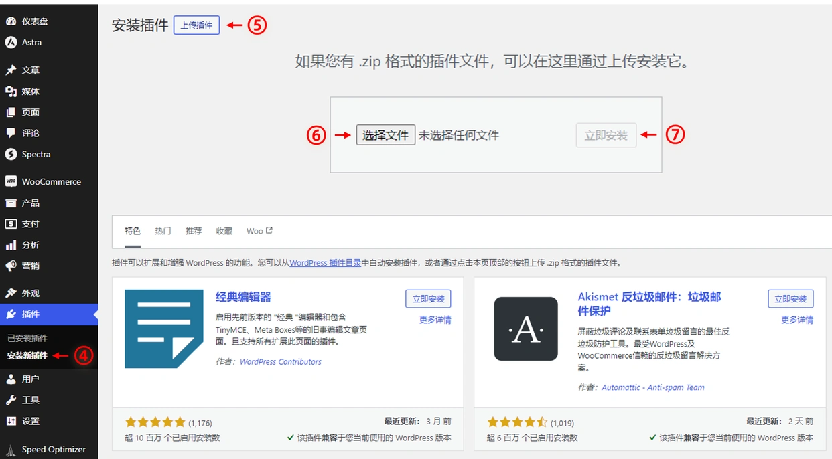Switch to the 收藏 favorites tab
Screen dimensions: 832x459
pos(224,230)
